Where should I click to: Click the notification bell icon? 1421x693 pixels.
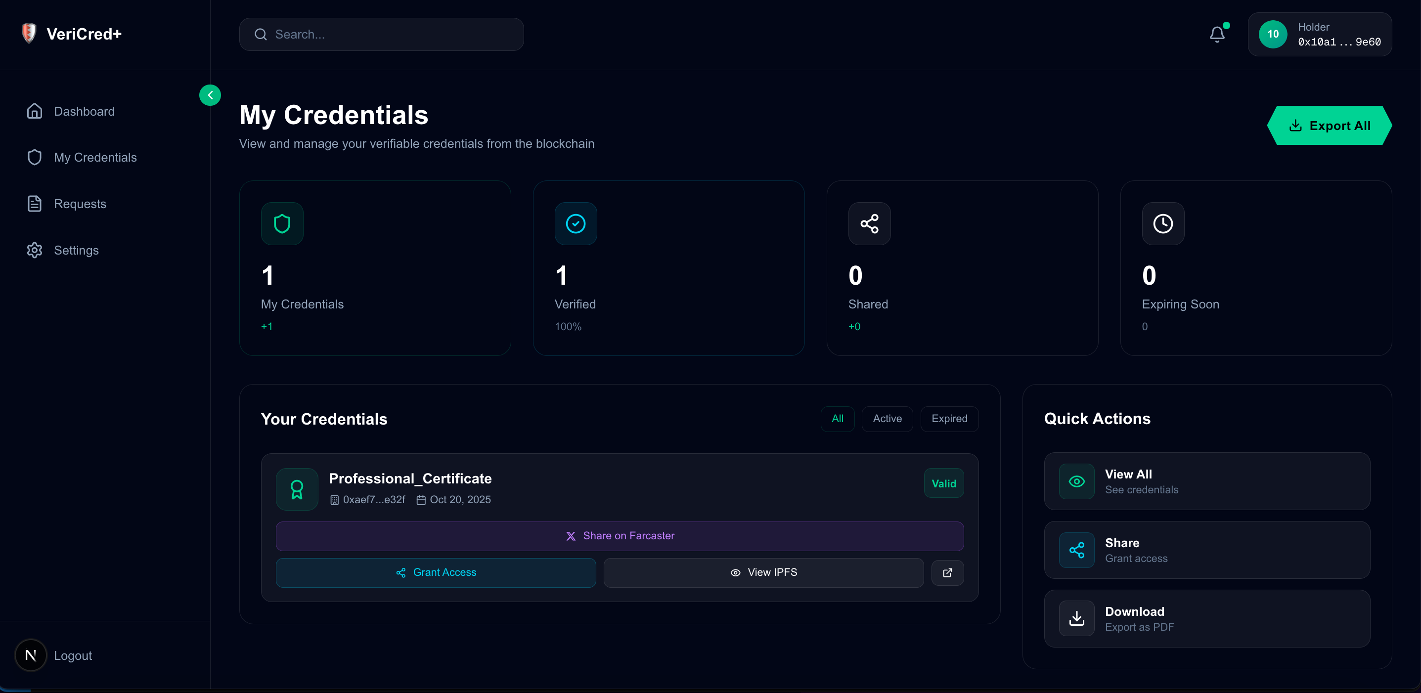[1217, 34]
